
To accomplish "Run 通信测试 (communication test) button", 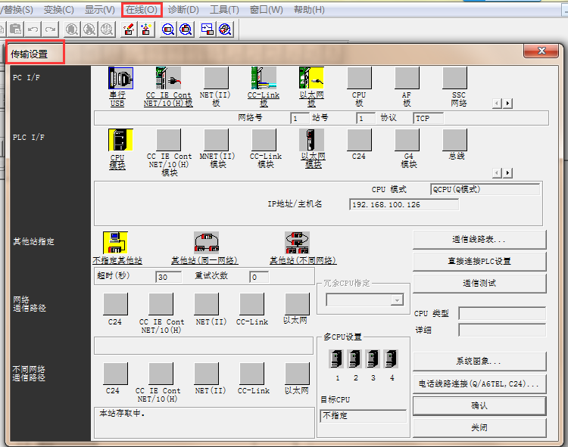I will (479, 284).
